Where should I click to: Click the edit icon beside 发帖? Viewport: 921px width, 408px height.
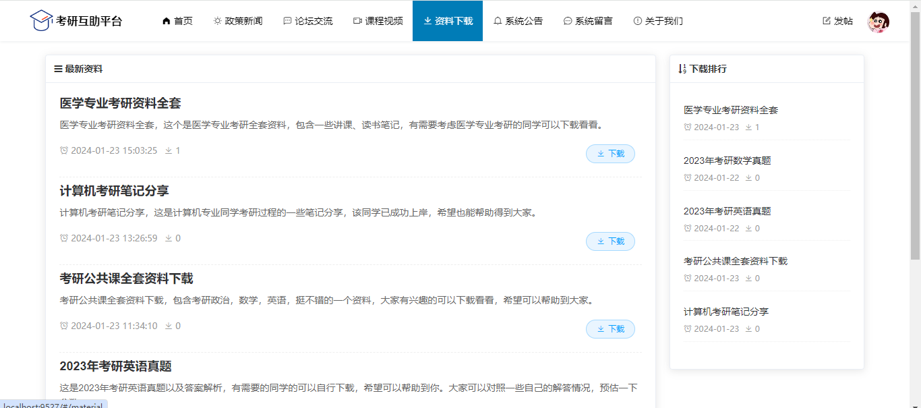coord(827,21)
